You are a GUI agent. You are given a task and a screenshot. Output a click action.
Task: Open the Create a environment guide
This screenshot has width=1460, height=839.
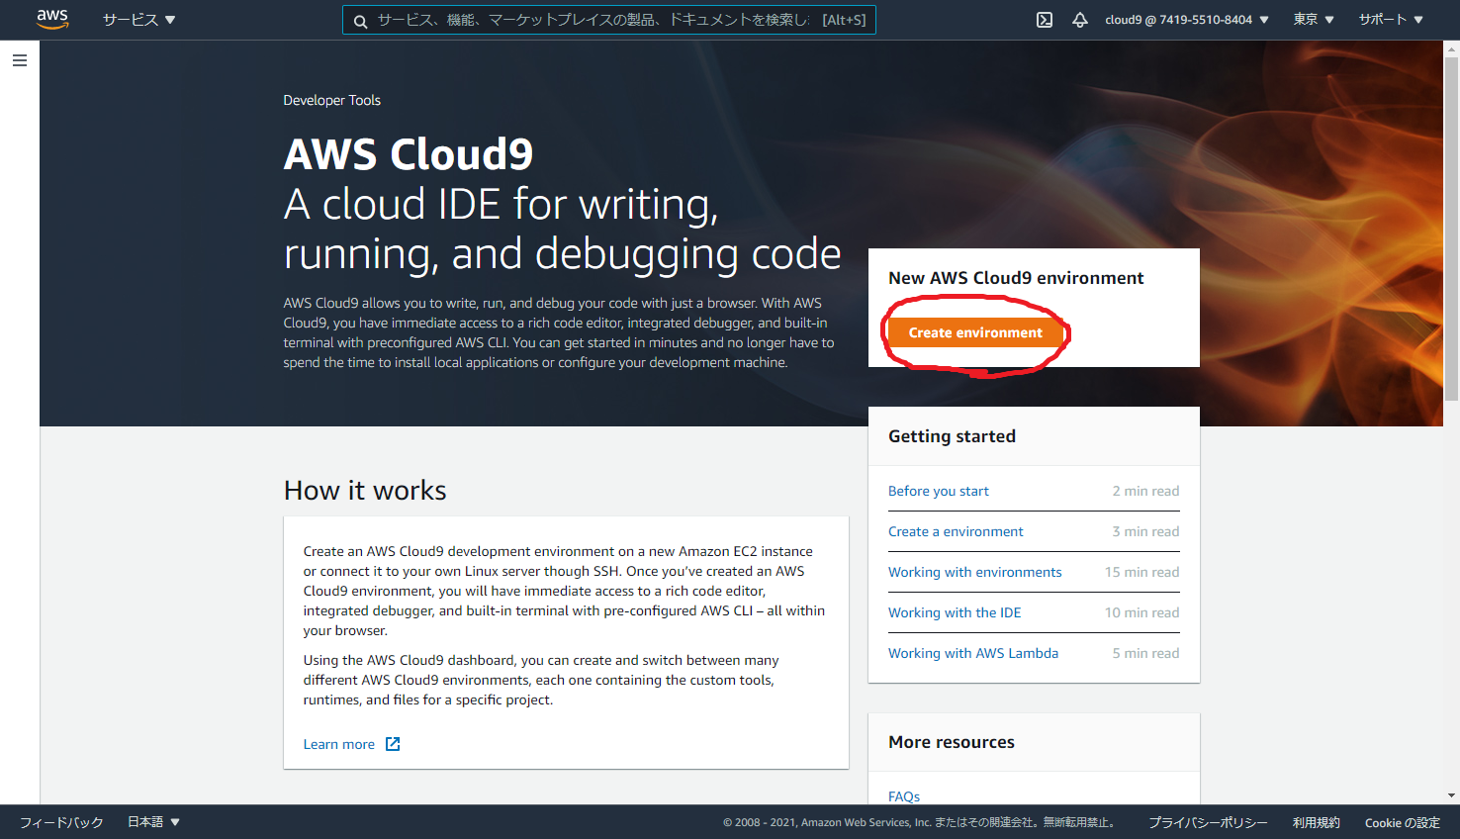coord(956,531)
